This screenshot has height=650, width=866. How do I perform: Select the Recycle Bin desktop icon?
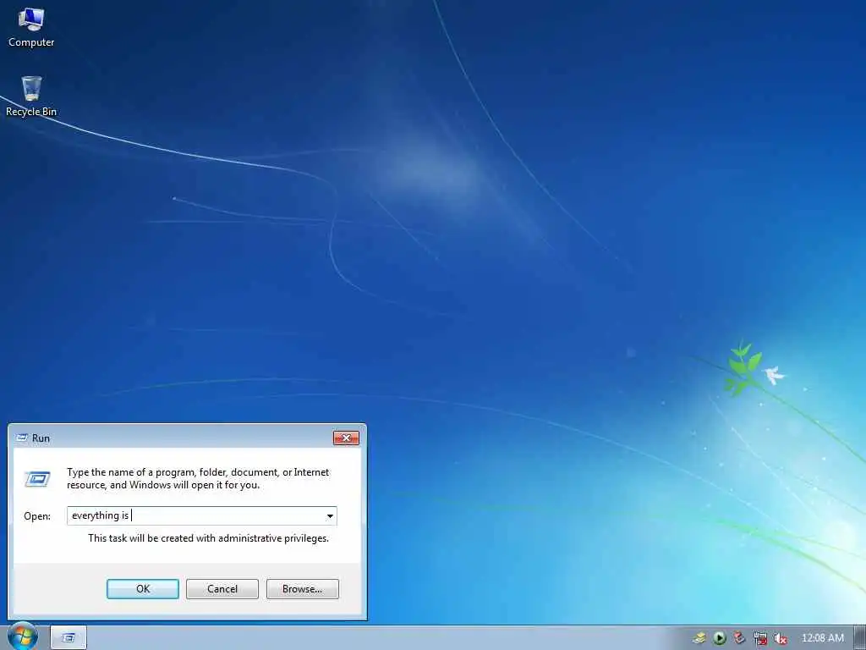pos(31,96)
